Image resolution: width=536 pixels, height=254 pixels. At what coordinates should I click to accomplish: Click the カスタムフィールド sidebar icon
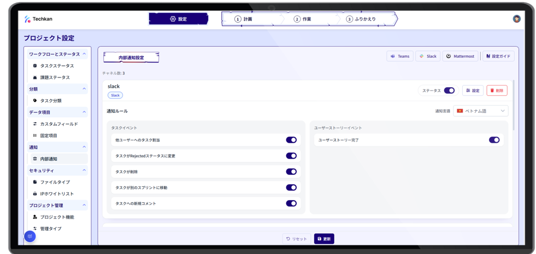pyautogui.click(x=35, y=124)
